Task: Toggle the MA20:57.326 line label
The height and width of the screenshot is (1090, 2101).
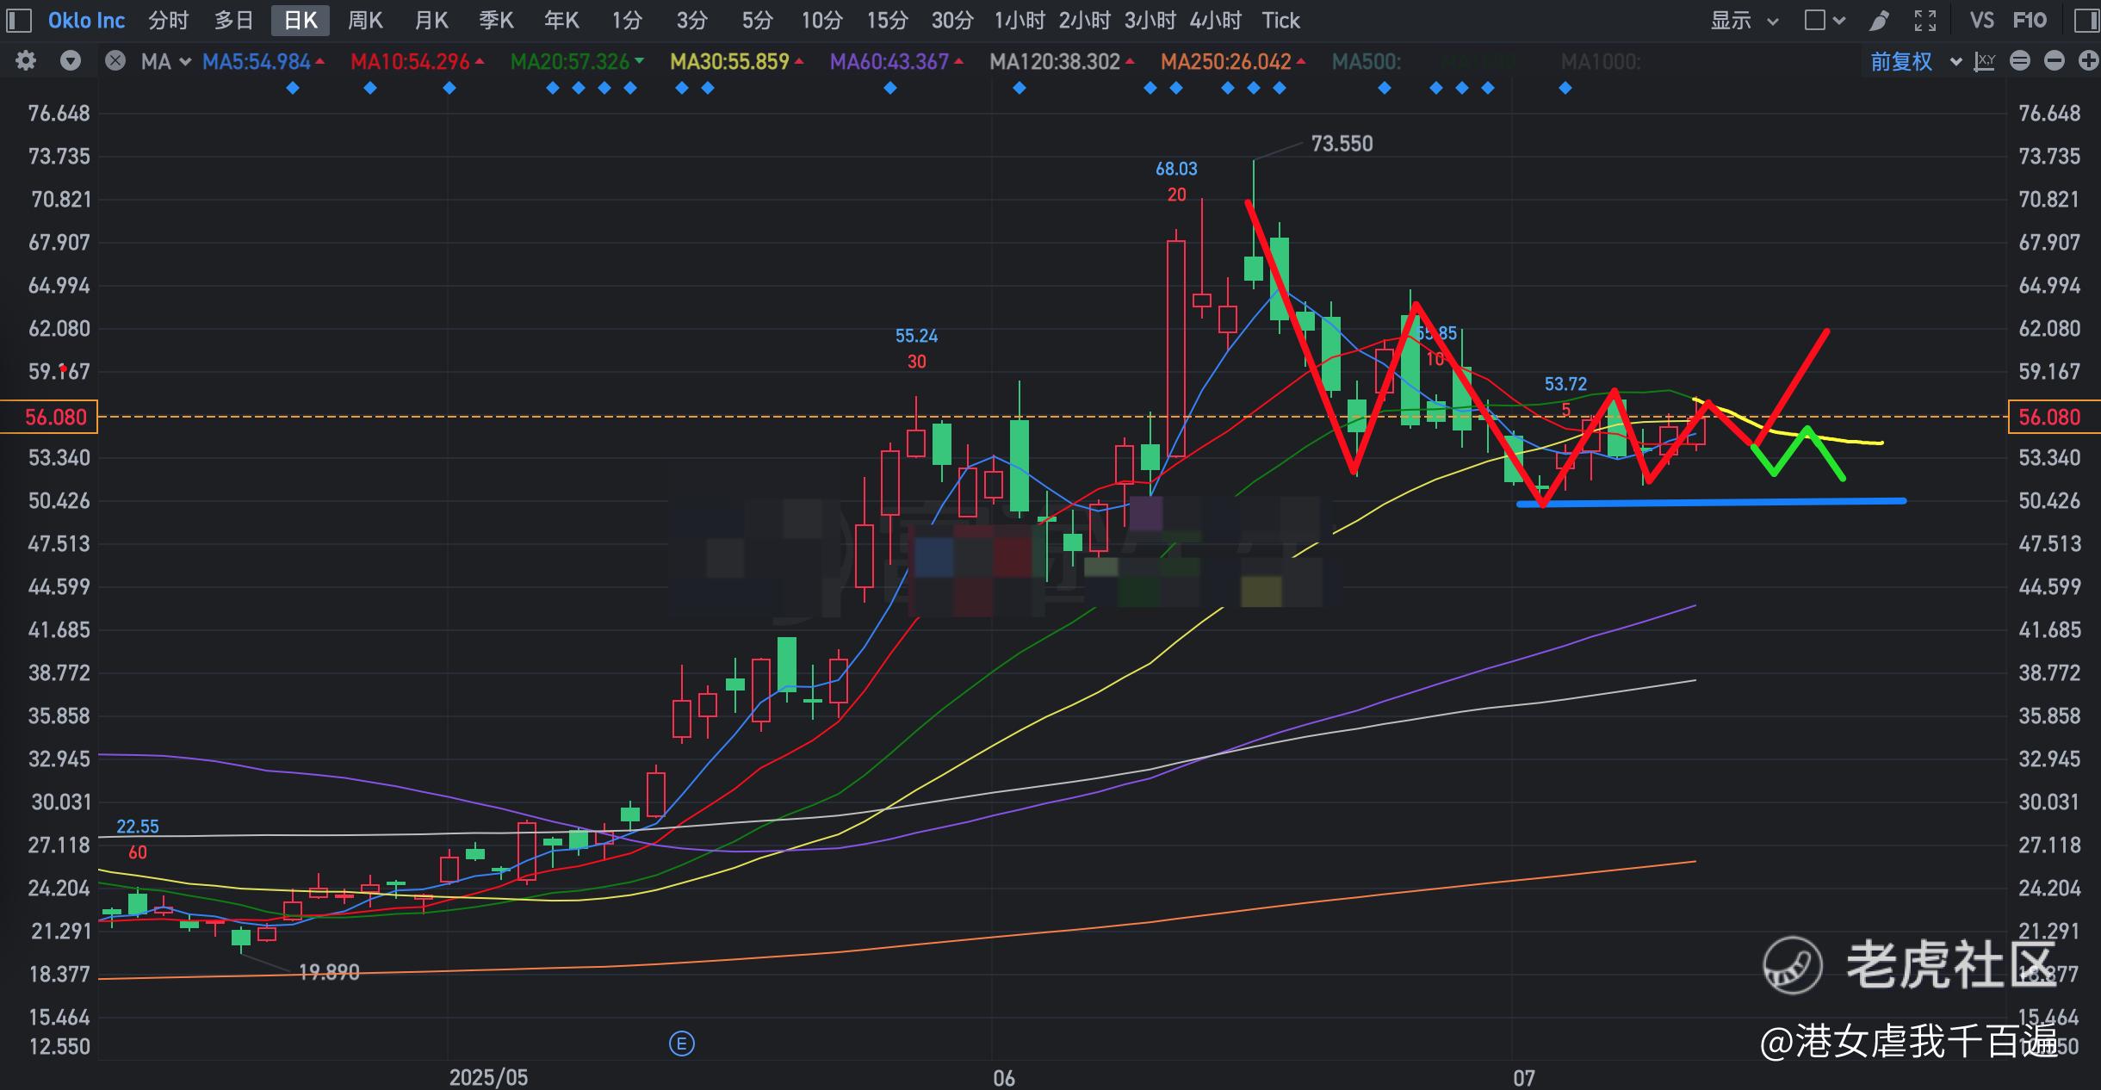Action: point(577,61)
